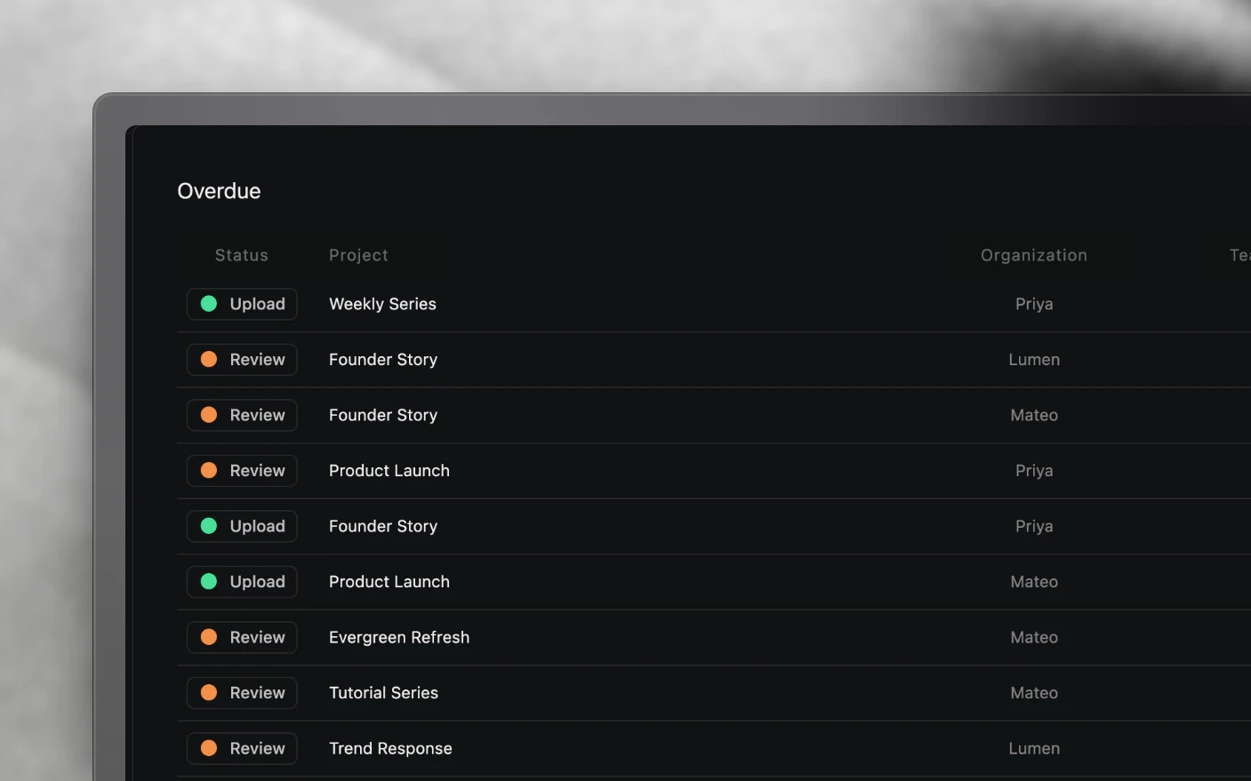The image size is (1251, 781).
Task: Open the Tutorial Series project
Action: [x=383, y=692]
